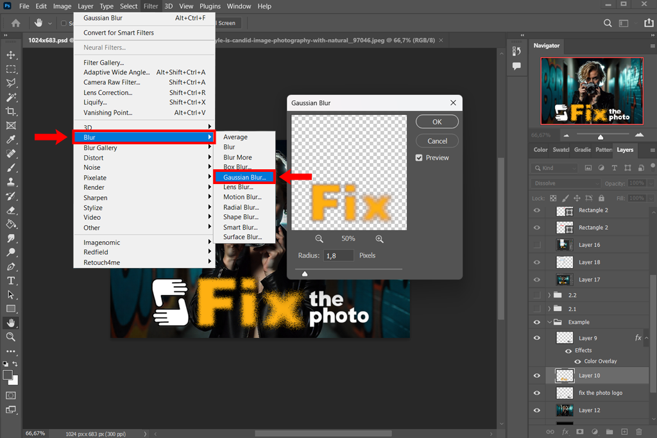This screenshot has height=438, width=657.
Task: Open the Noise submenu
Action: click(144, 167)
